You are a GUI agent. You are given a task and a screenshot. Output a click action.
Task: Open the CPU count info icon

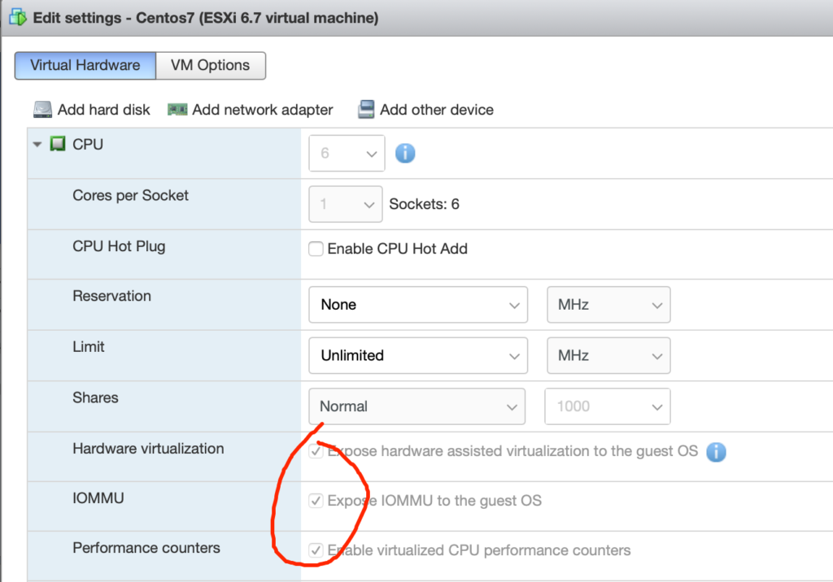coord(405,154)
